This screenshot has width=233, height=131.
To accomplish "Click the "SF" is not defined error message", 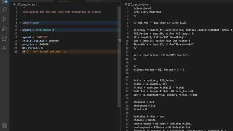I will (x=46, y=52).
